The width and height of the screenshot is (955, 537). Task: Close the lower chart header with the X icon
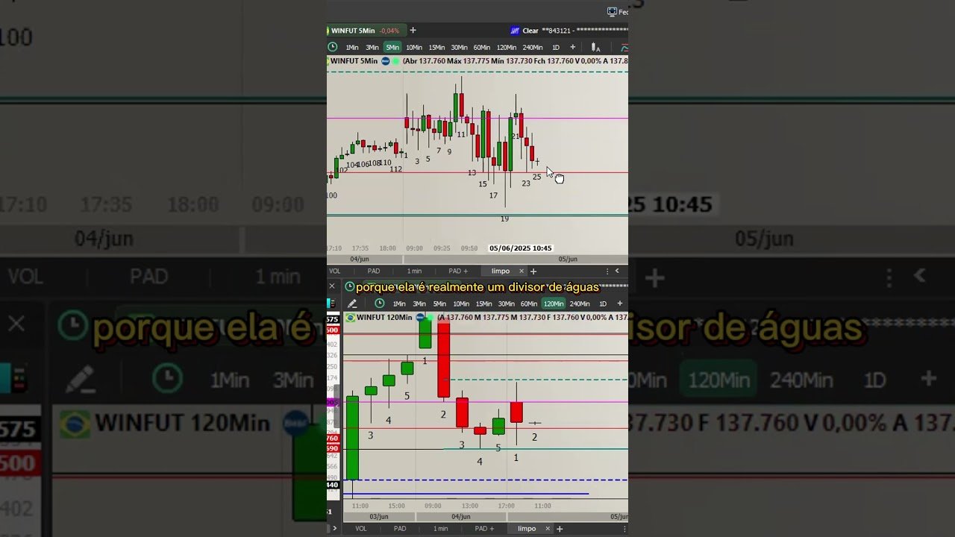[332, 286]
